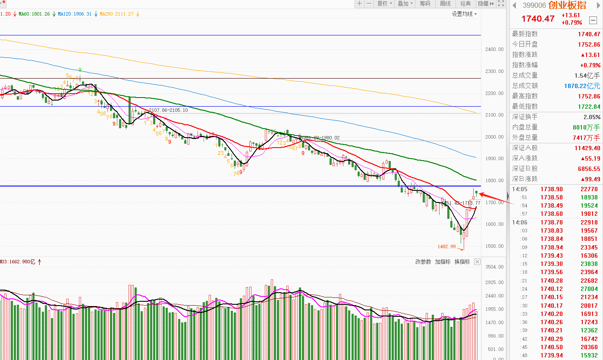Click the minus box beside the index price
Image resolution: width=603 pixels, height=360 pixels.
click(593, 19)
